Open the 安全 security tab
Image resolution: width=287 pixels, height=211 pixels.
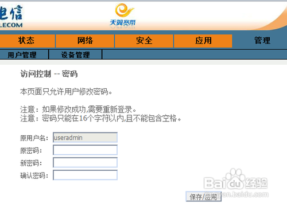click(x=144, y=41)
